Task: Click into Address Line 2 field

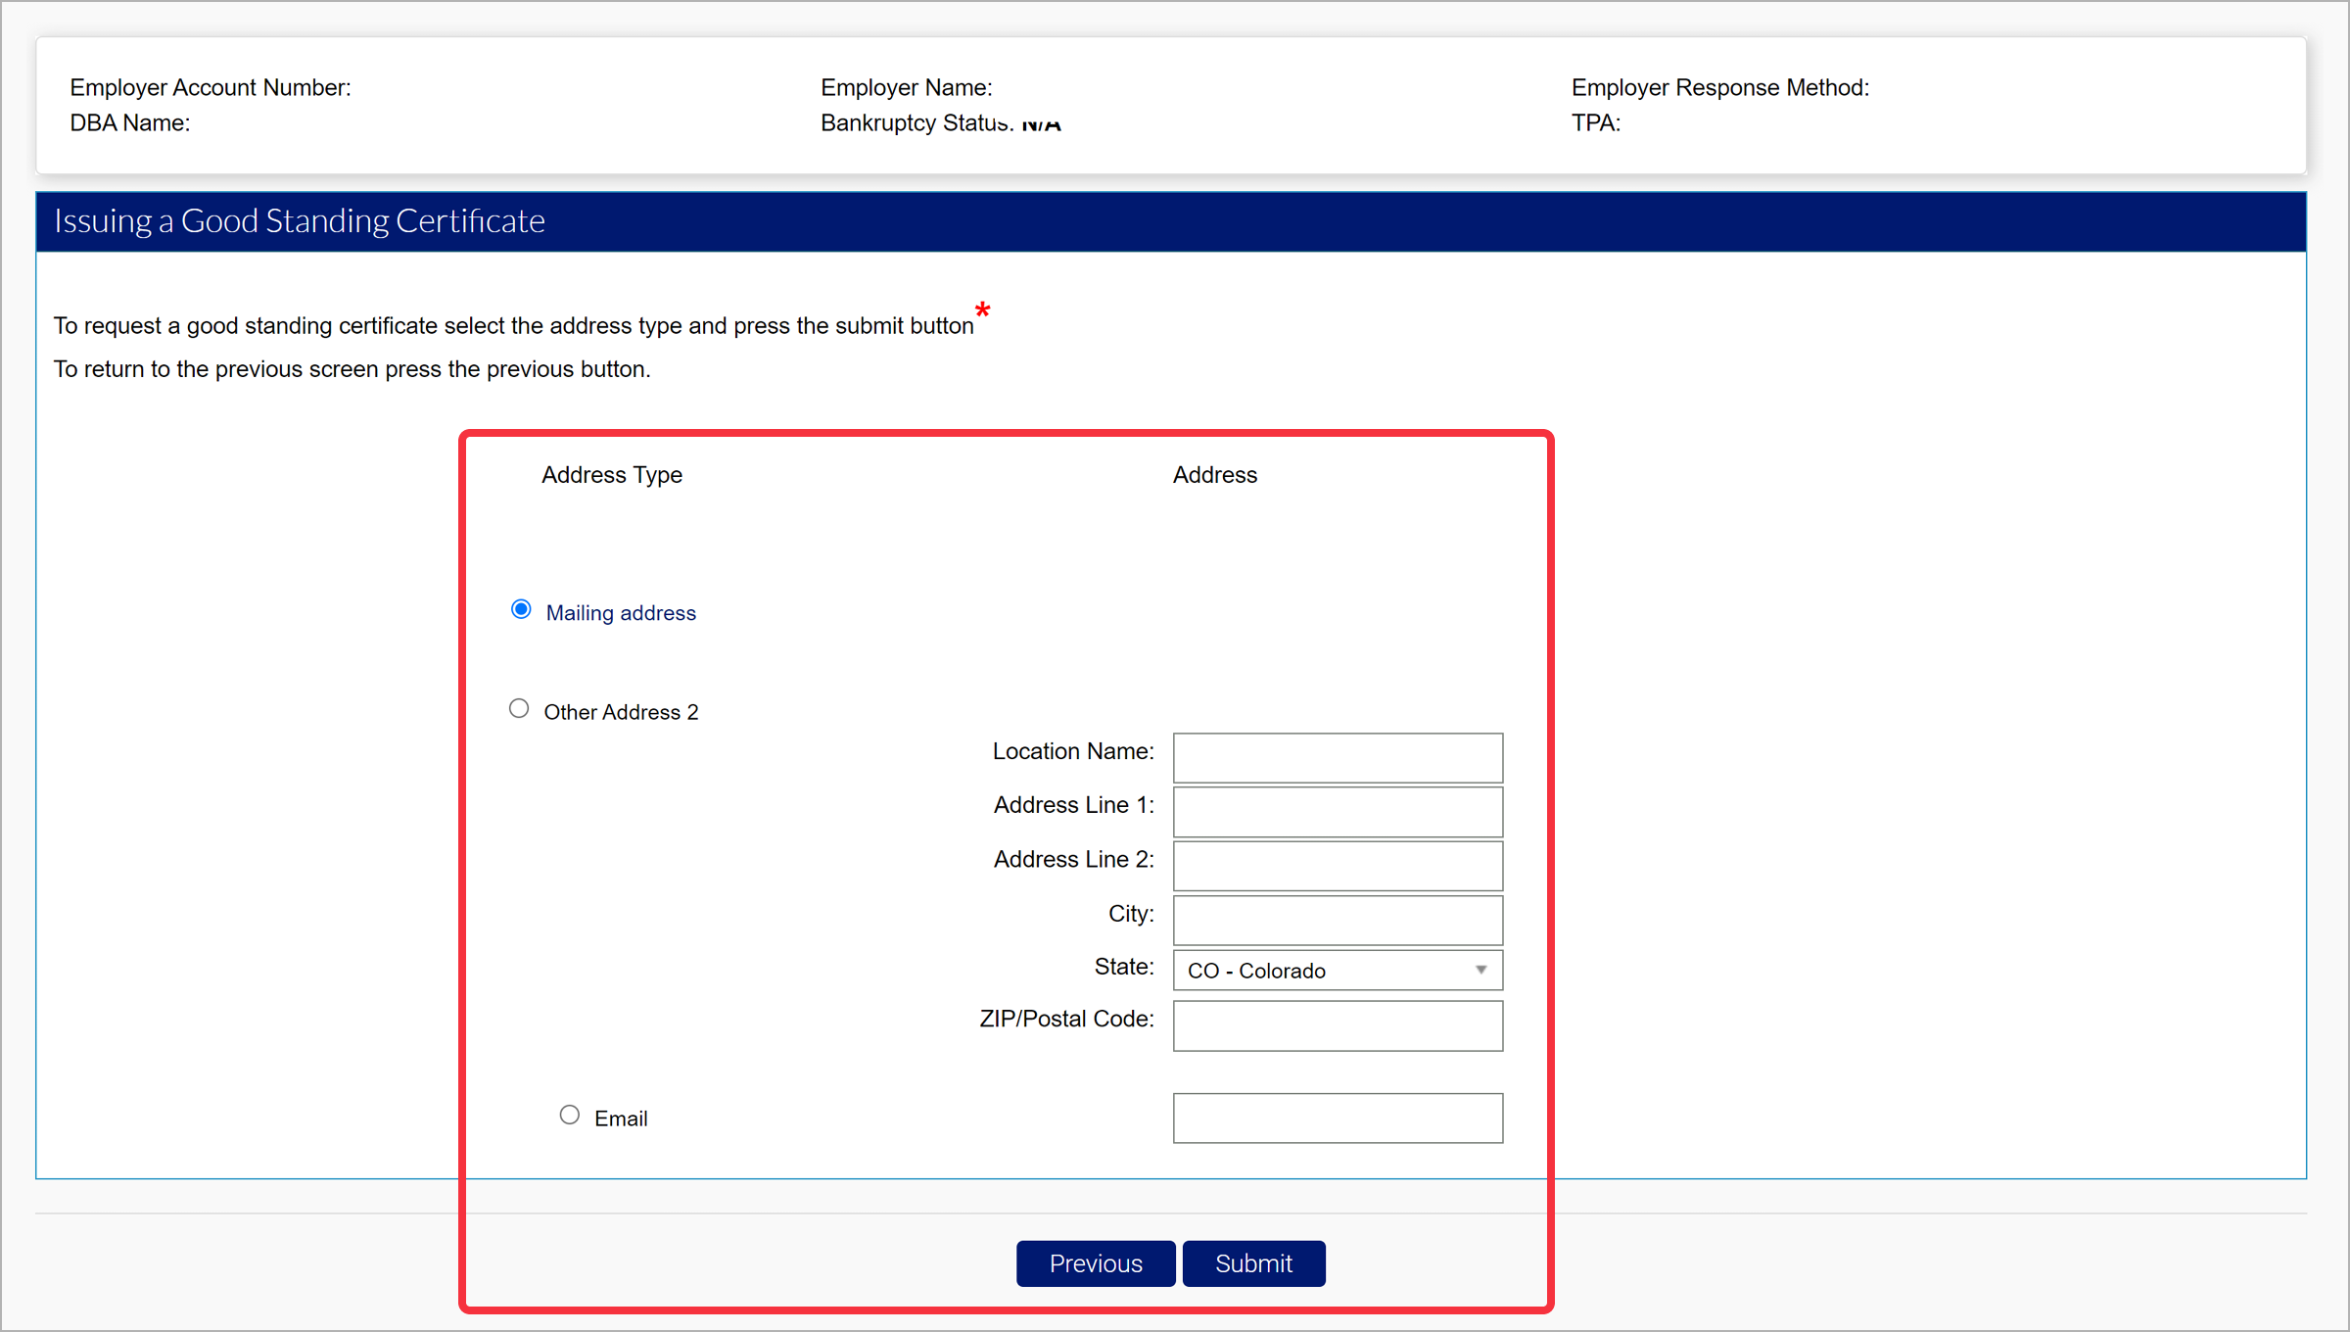Action: [1338, 866]
